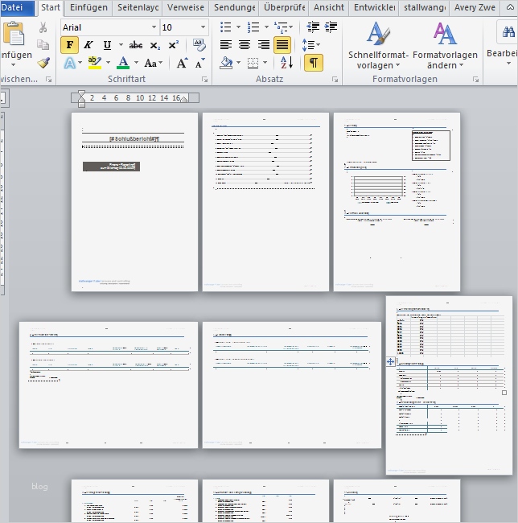Switch to Einfügen tab

click(88, 7)
